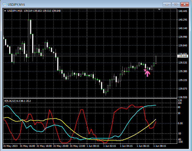Screen dimensions: 192x151
Task: Click the 1 Jun 02:15 time label
Action: pyautogui.click(x=110, y=146)
